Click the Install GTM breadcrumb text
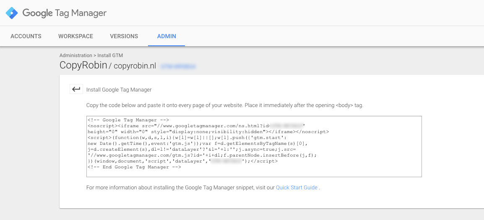Viewport: 484px width, 220px height. (110, 55)
